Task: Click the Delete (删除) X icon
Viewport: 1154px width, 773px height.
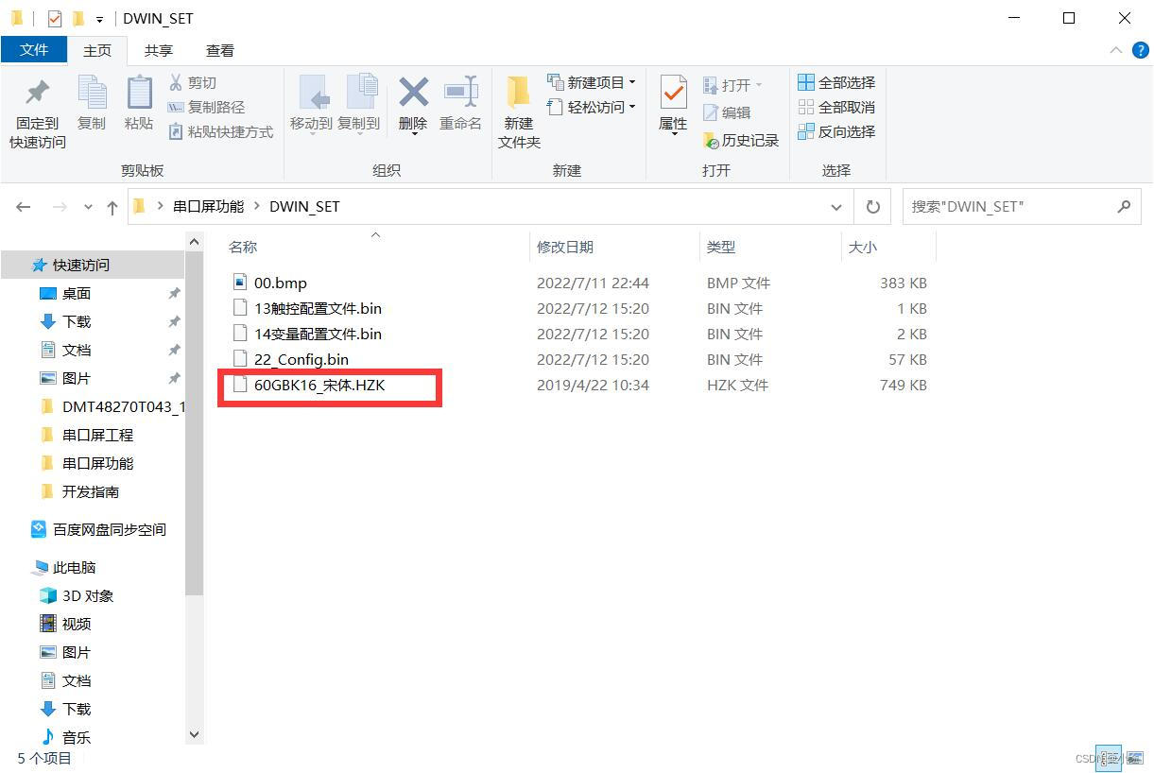Action: coord(413,92)
